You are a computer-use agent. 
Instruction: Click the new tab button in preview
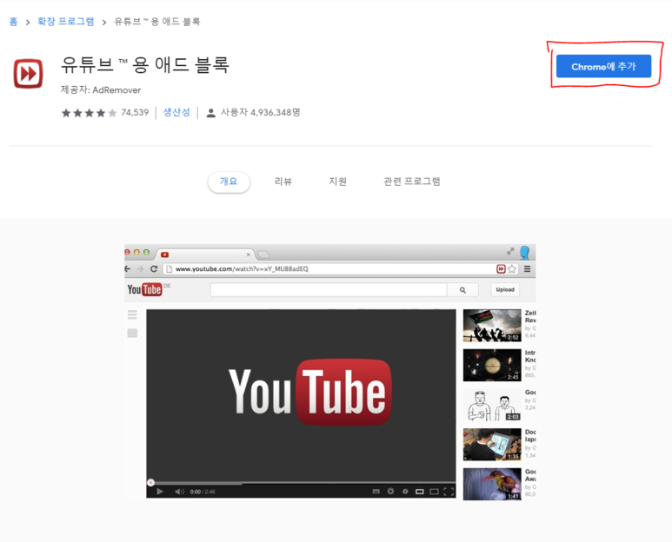[x=263, y=254]
